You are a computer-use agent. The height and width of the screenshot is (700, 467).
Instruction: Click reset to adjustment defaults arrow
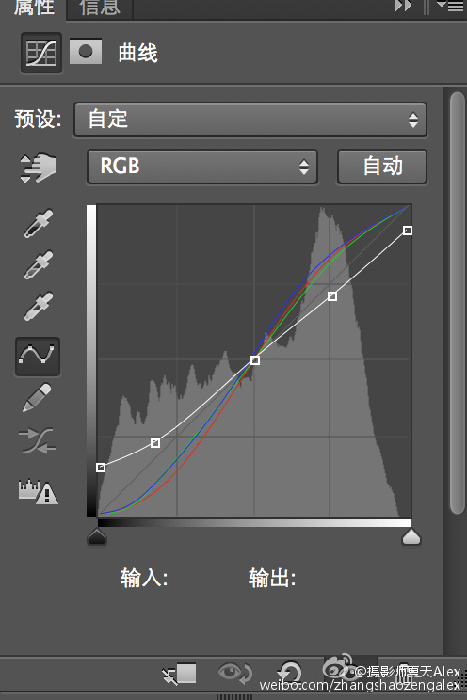(290, 674)
